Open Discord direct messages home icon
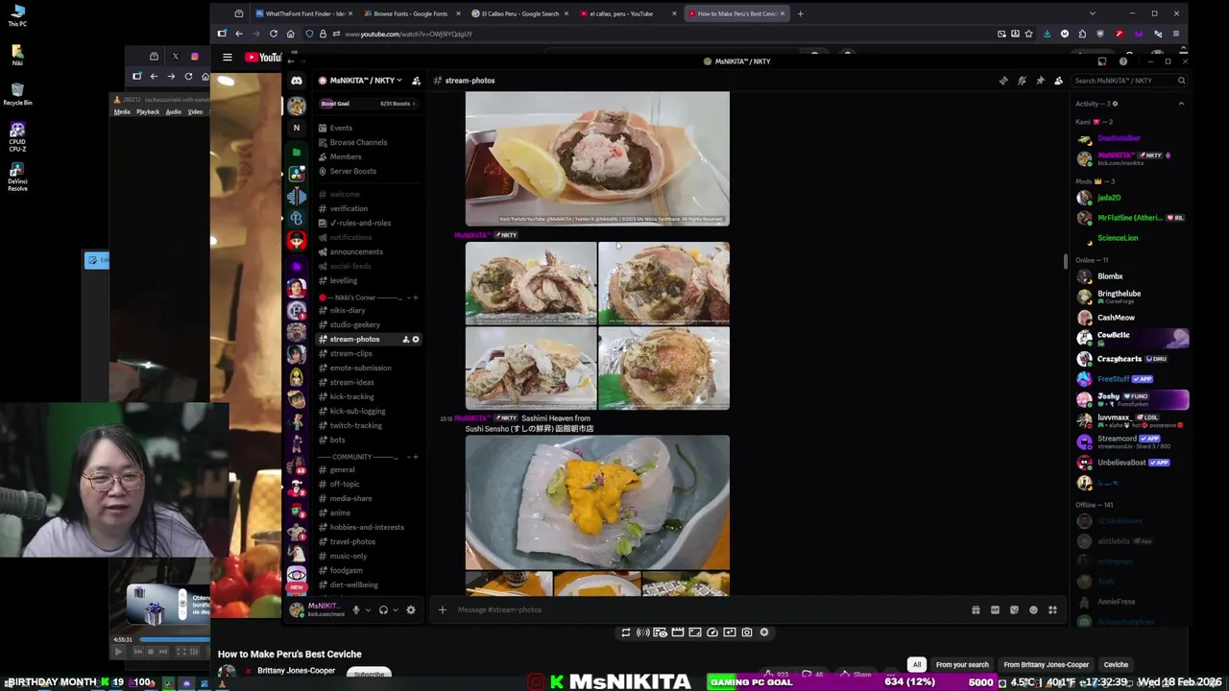 297,81
